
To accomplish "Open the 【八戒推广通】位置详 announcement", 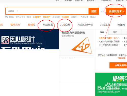I will coord(109,45).
